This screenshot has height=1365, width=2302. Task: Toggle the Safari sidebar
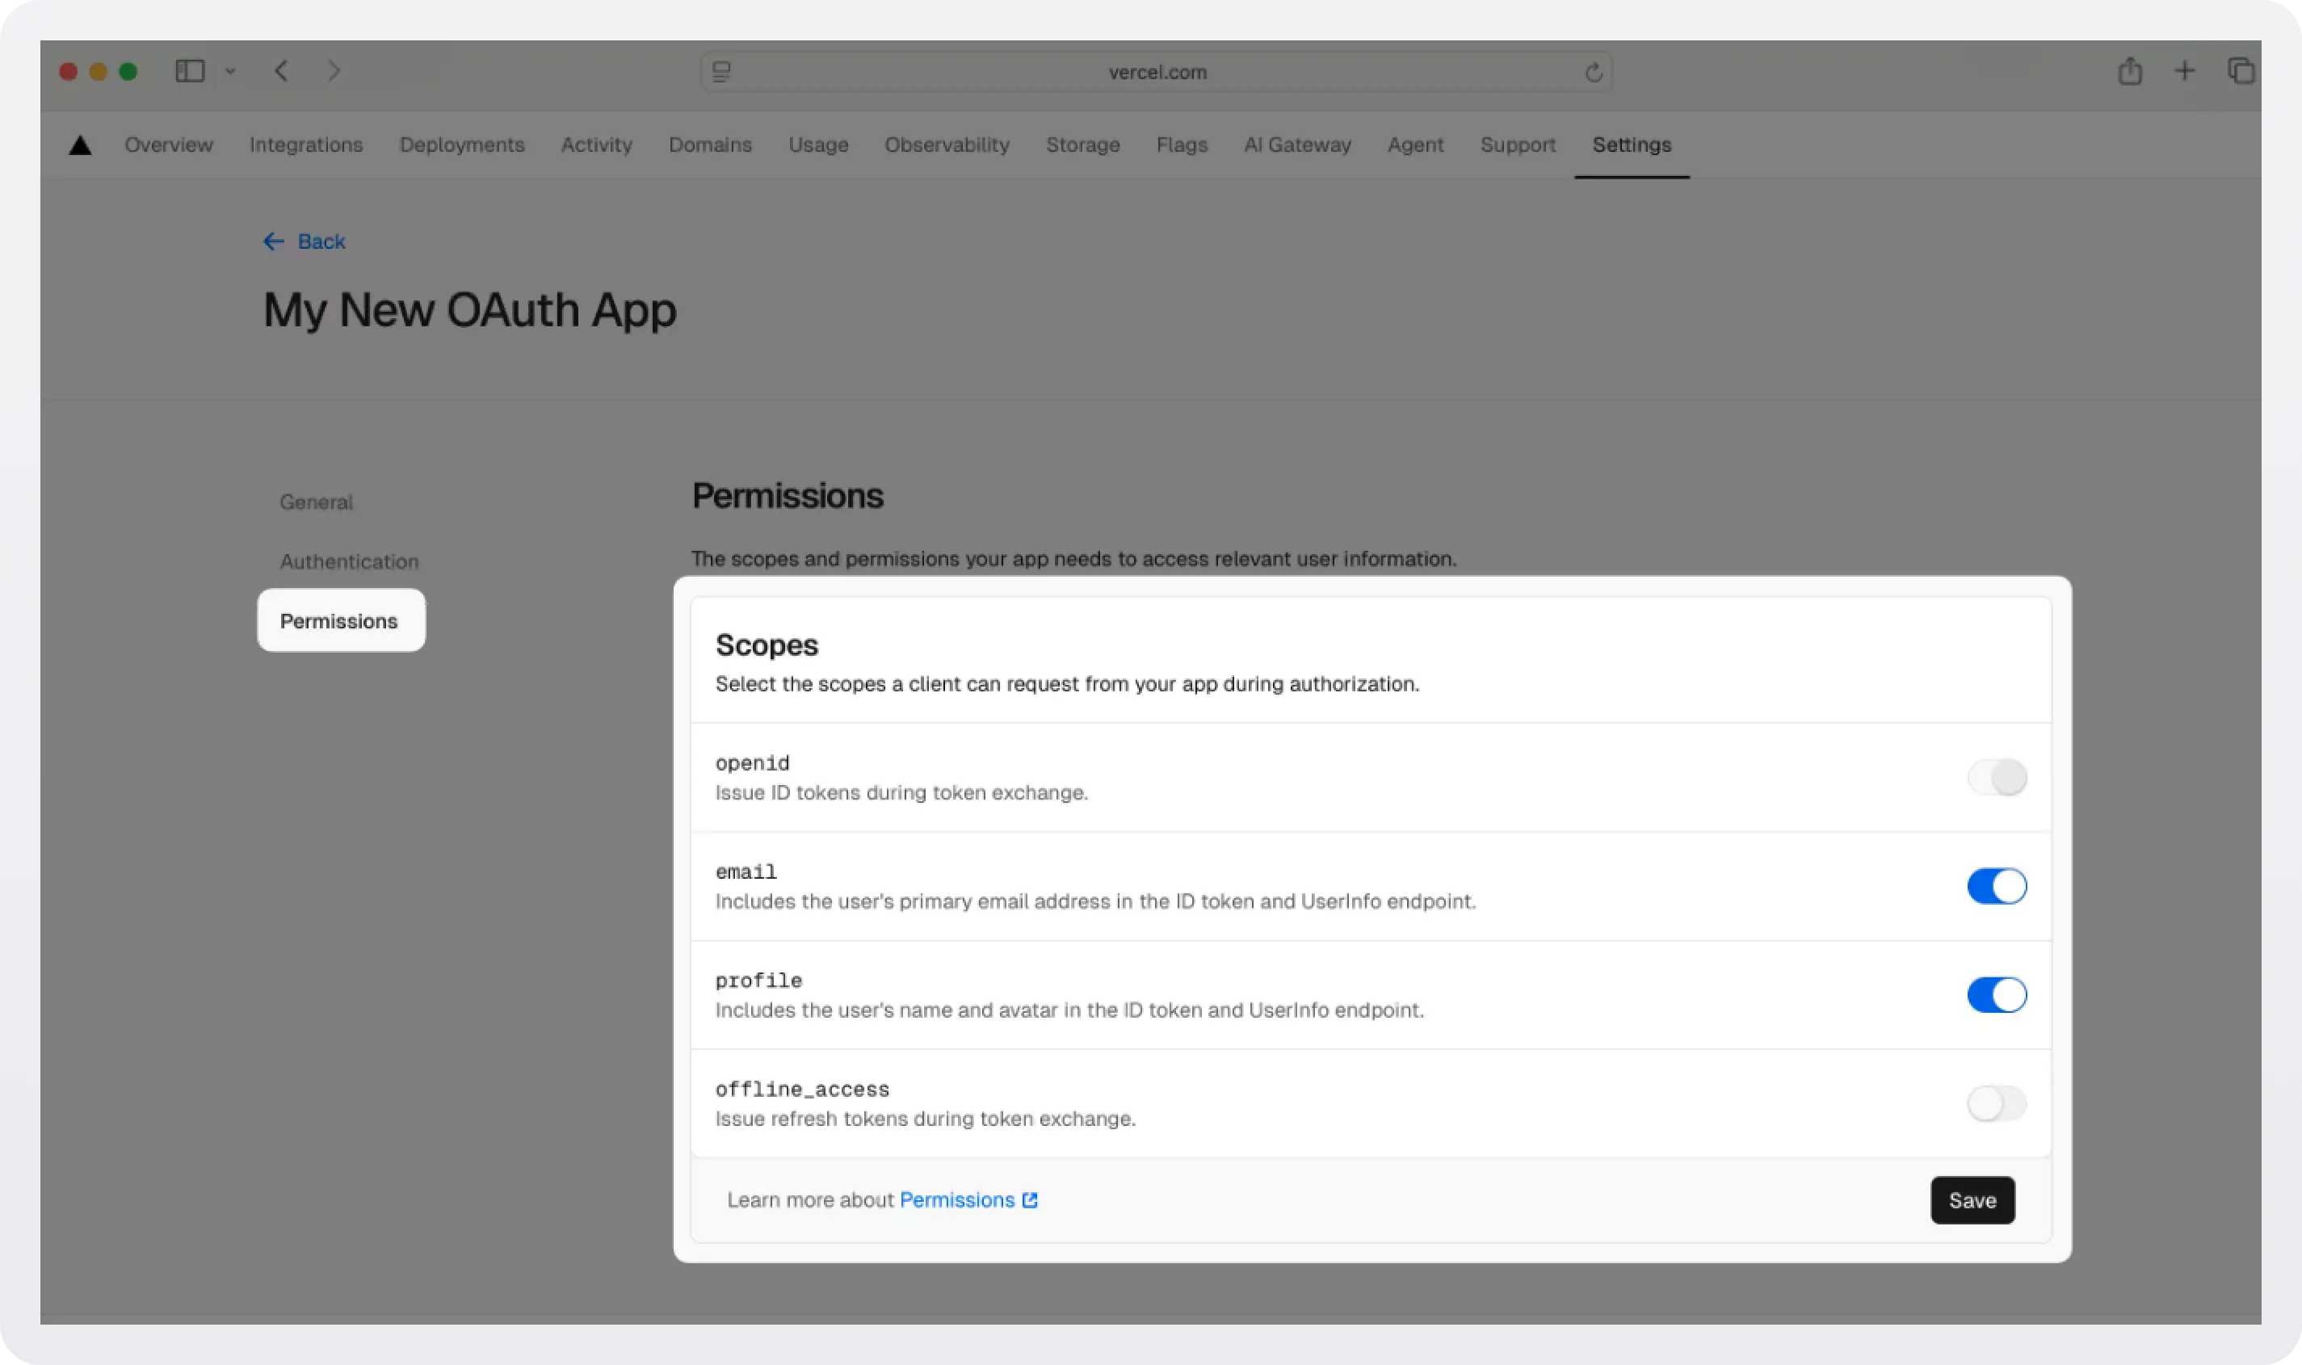point(190,71)
